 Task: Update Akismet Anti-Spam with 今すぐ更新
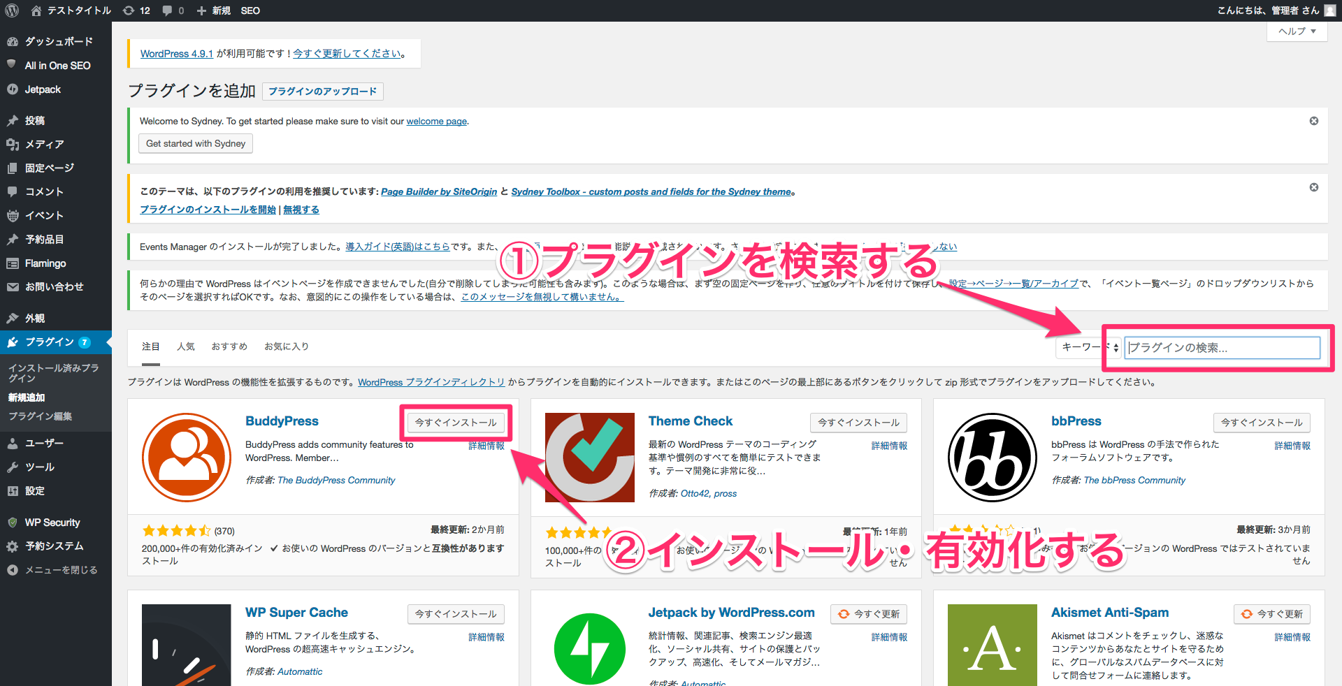pyautogui.click(x=1272, y=614)
